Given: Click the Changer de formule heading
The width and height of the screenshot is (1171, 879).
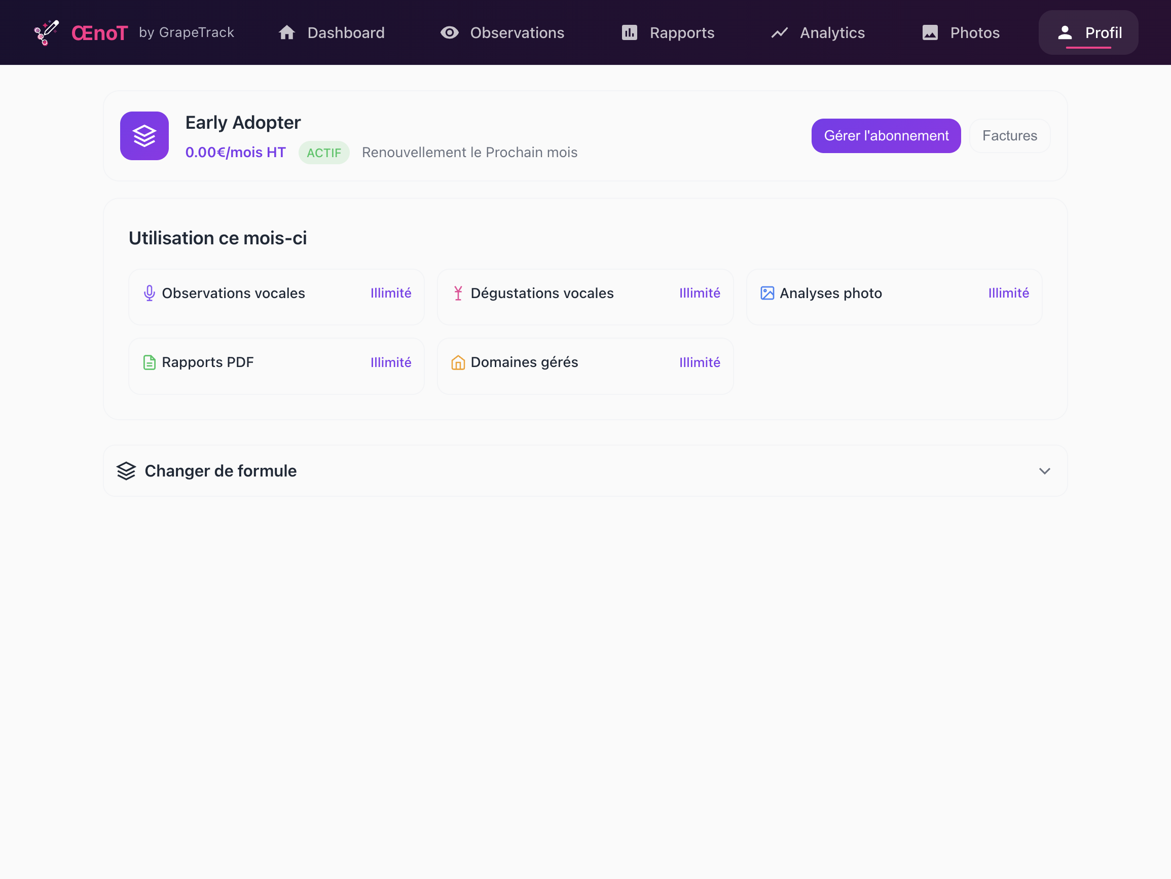Looking at the screenshot, I should click(x=220, y=471).
